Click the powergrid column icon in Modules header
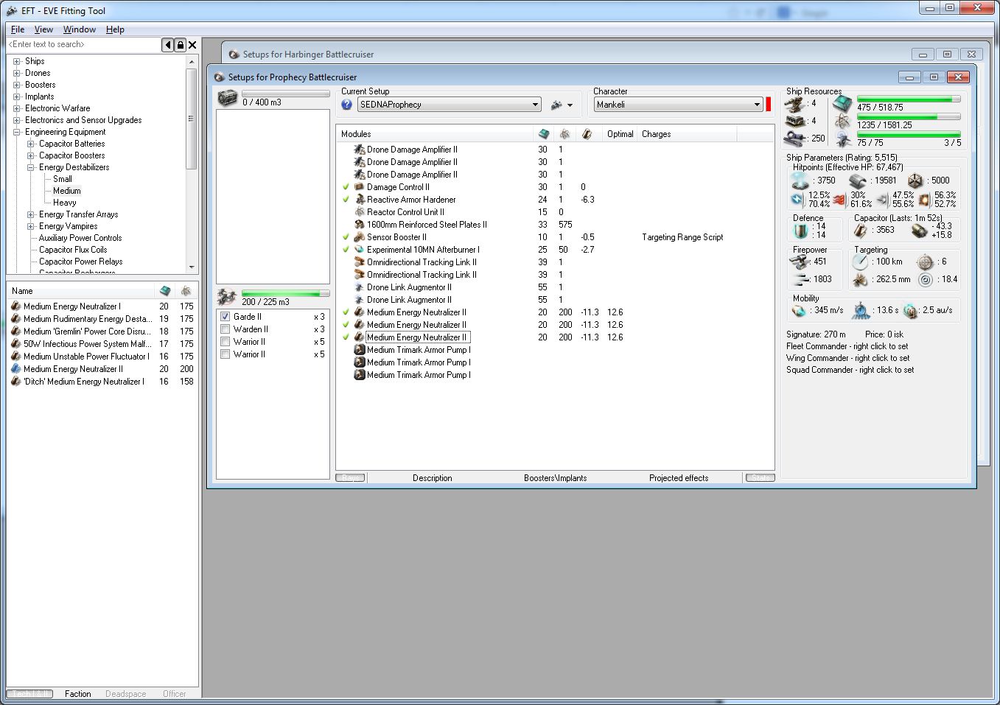The image size is (1000, 705). point(564,134)
